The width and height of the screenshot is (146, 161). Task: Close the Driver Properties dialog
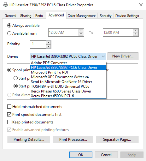[141, 5]
